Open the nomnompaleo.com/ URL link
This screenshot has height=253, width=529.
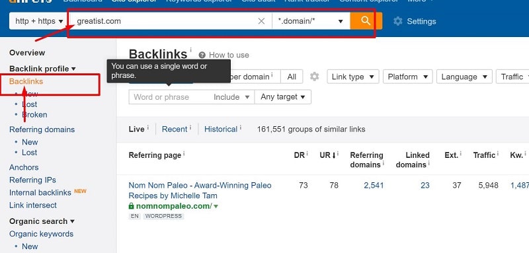[174, 206]
